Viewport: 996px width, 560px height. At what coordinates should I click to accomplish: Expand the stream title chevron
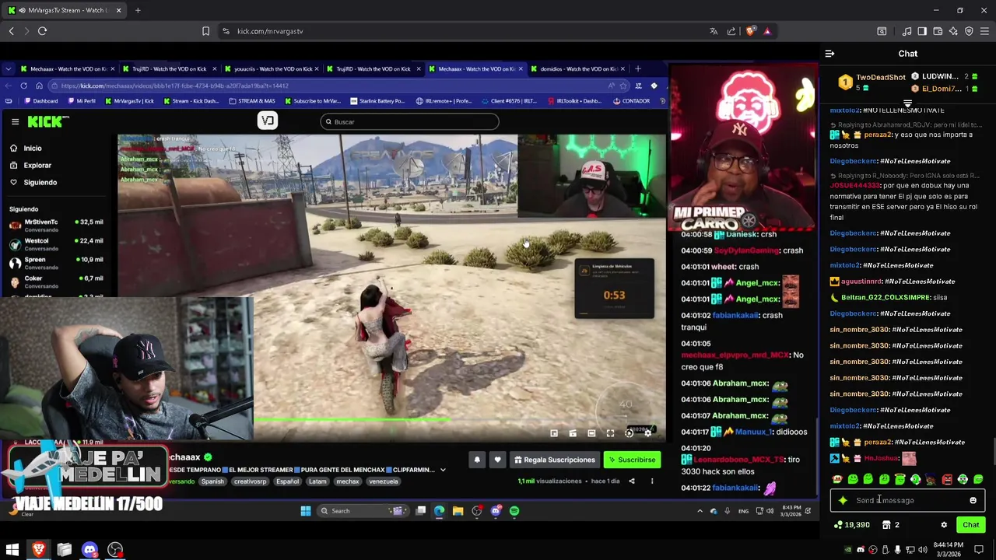(443, 471)
